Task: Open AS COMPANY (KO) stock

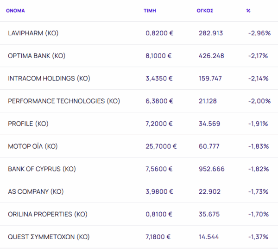Action: point(36,191)
